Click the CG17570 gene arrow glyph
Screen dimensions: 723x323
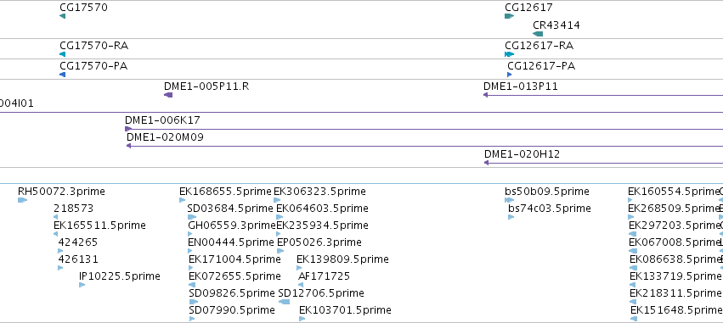(x=62, y=16)
